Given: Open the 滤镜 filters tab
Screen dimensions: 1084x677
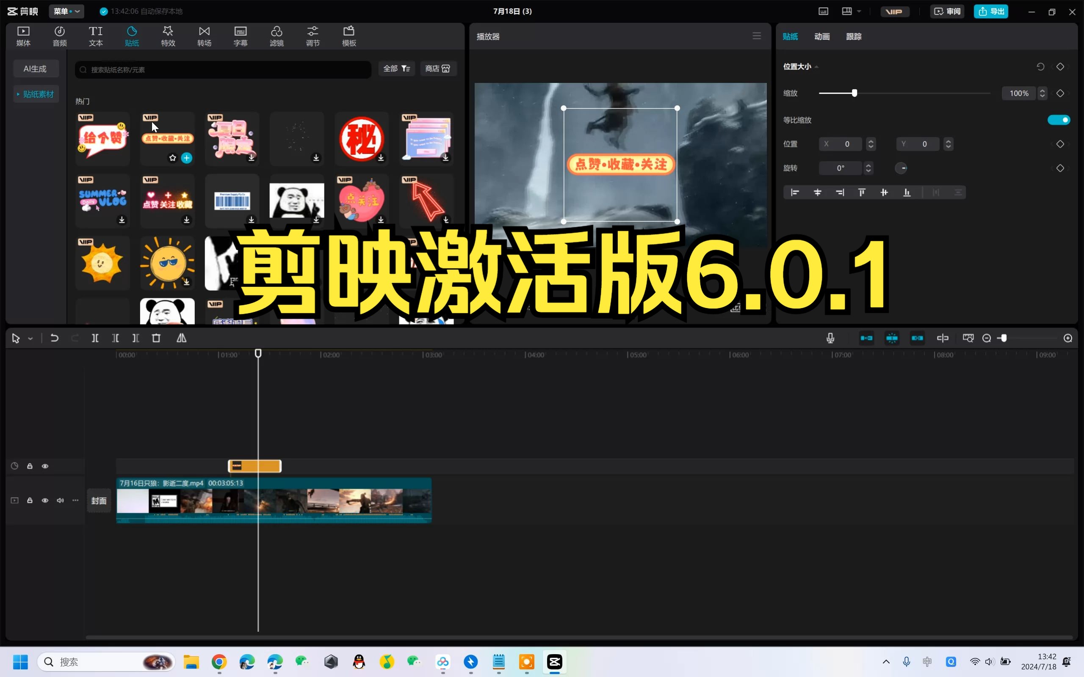Looking at the screenshot, I should pyautogui.click(x=277, y=36).
